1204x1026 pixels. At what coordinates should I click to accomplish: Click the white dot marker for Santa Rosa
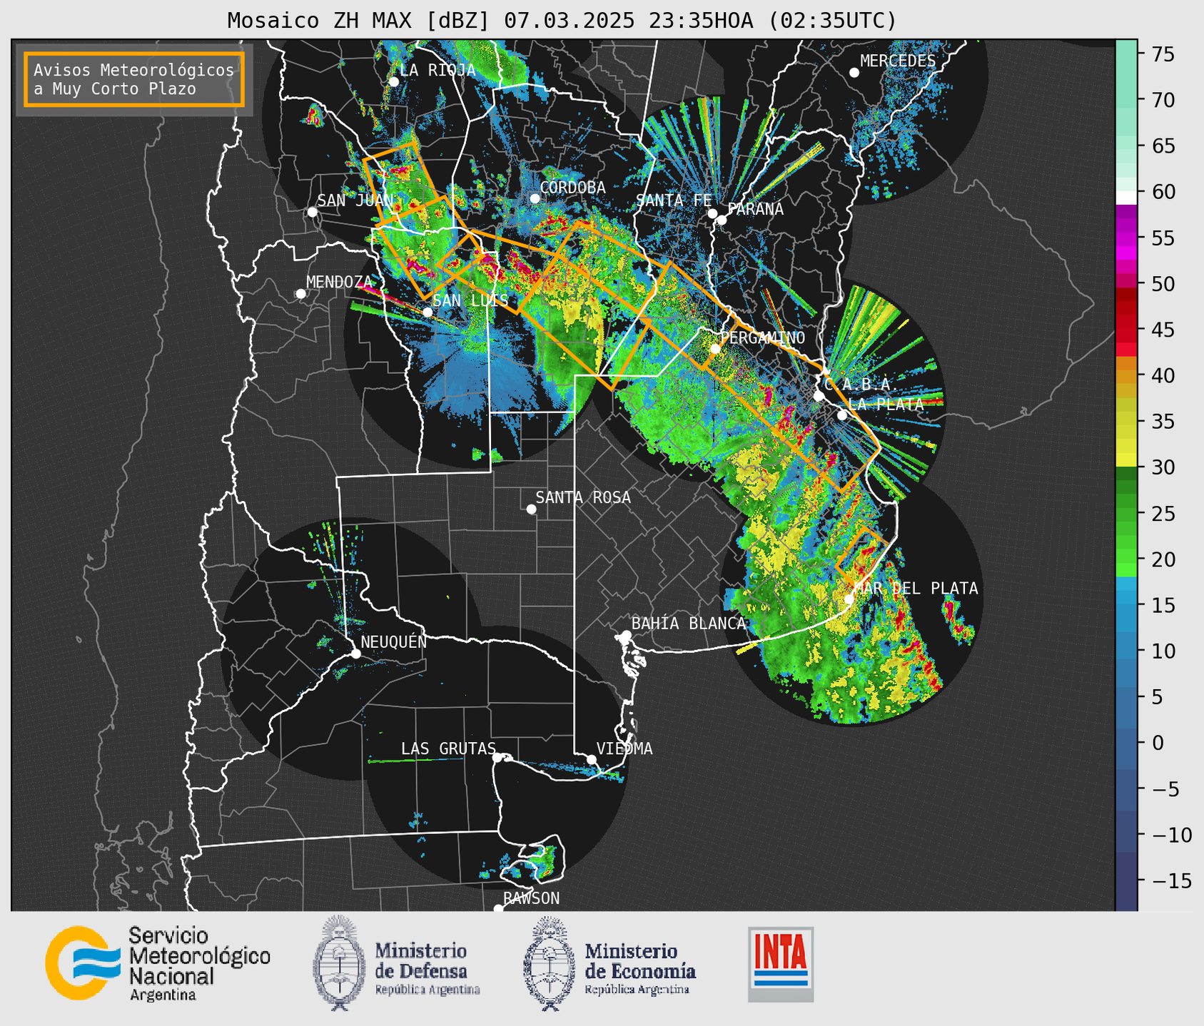pyautogui.click(x=531, y=509)
